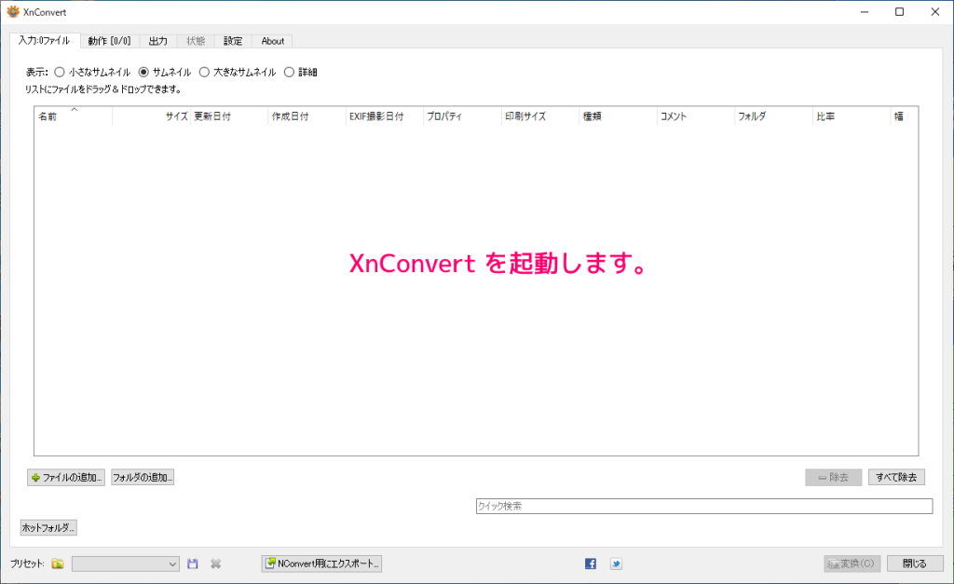Sort by the 種類 column header
The image size is (954, 584).
point(619,116)
